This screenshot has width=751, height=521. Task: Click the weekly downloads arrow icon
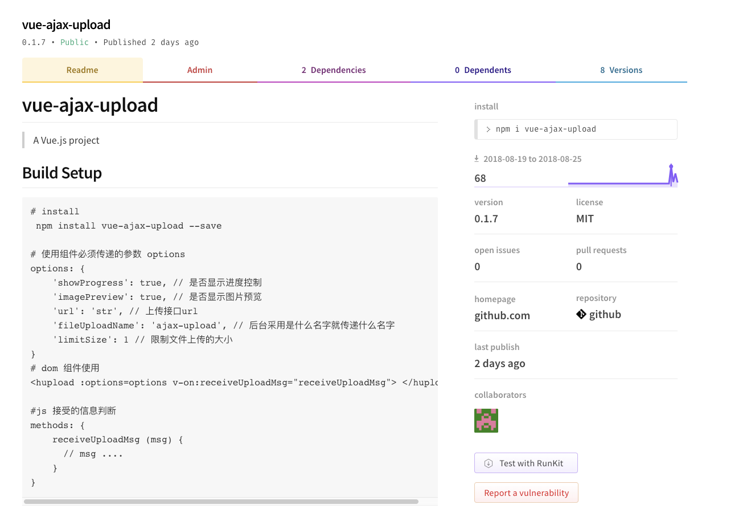477,159
